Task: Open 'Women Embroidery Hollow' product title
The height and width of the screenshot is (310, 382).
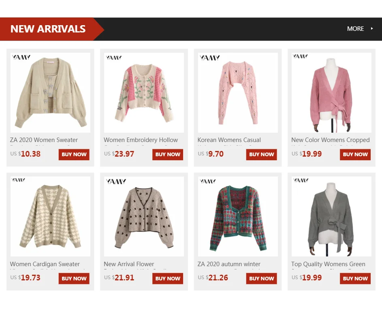Action: pos(141,140)
